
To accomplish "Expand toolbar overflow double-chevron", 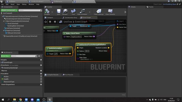I will click(125, 12).
